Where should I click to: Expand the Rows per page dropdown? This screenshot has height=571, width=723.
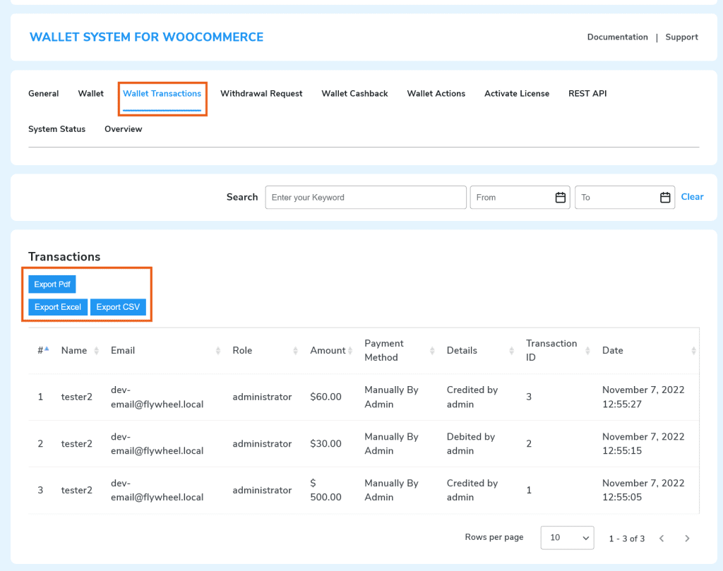point(567,538)
